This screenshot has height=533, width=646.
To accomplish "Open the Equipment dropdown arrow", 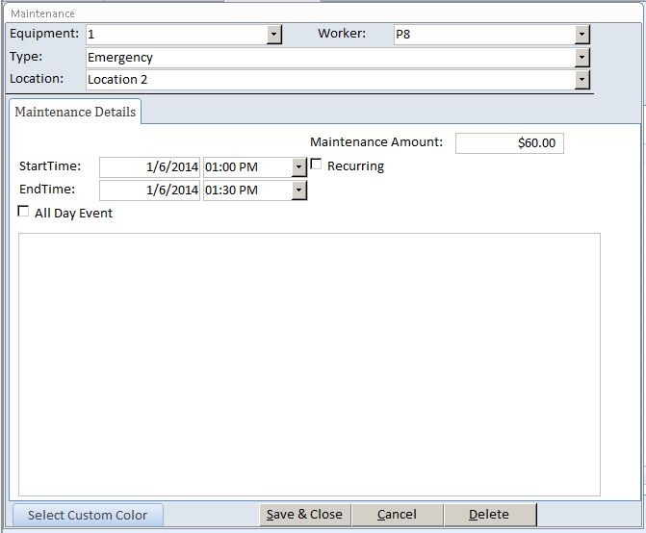I will point(274,35).
